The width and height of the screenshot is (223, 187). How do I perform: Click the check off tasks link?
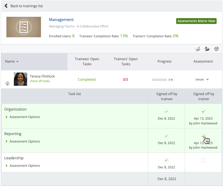40,81
